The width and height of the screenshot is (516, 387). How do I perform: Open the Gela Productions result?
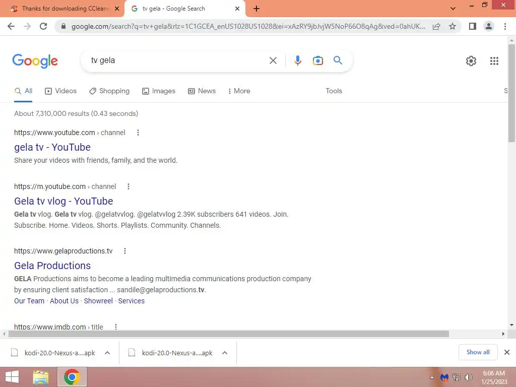tap(52, 266)
